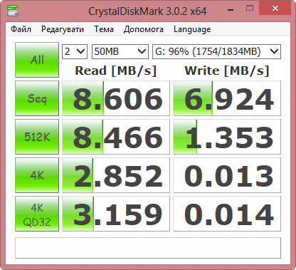Click the 512K write result 1.353
This screenshot has height=270, width=296.
coord(227,137)
